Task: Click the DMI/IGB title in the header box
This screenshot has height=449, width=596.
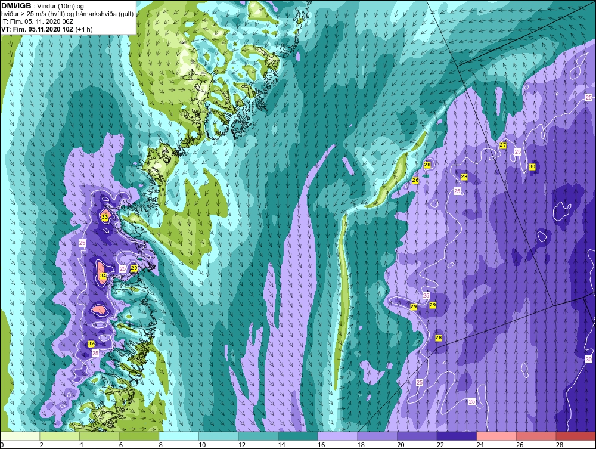Action: [x=16, y=6]
